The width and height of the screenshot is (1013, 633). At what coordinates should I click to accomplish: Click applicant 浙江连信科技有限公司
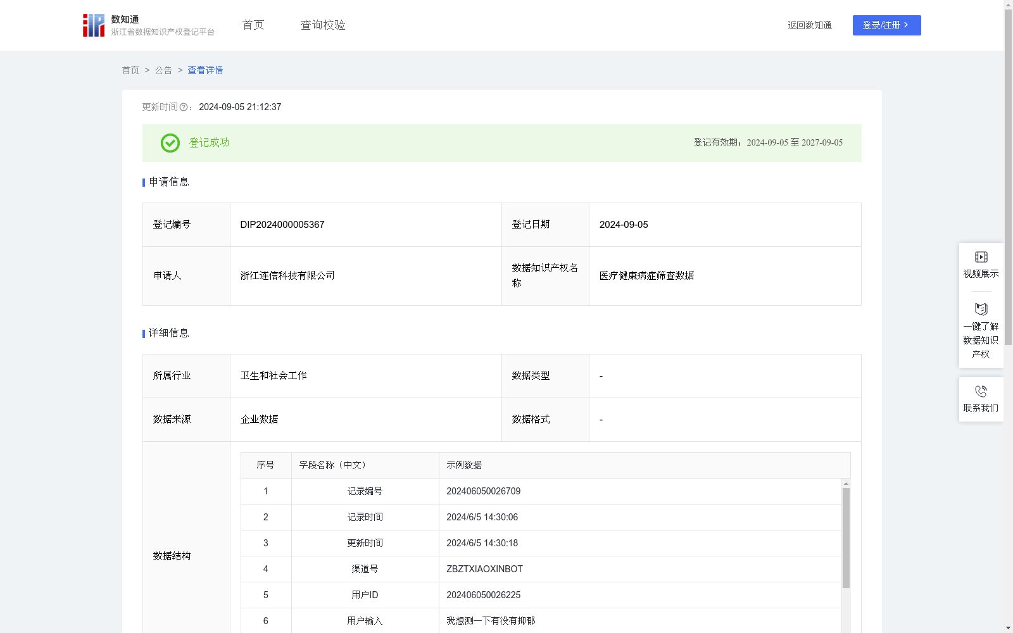[287, 276]
